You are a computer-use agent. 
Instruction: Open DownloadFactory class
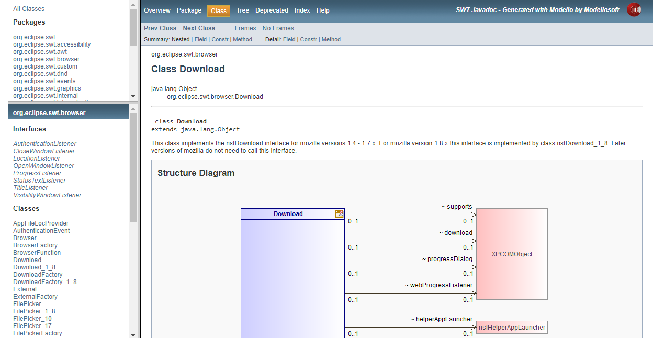pos(38,275)
